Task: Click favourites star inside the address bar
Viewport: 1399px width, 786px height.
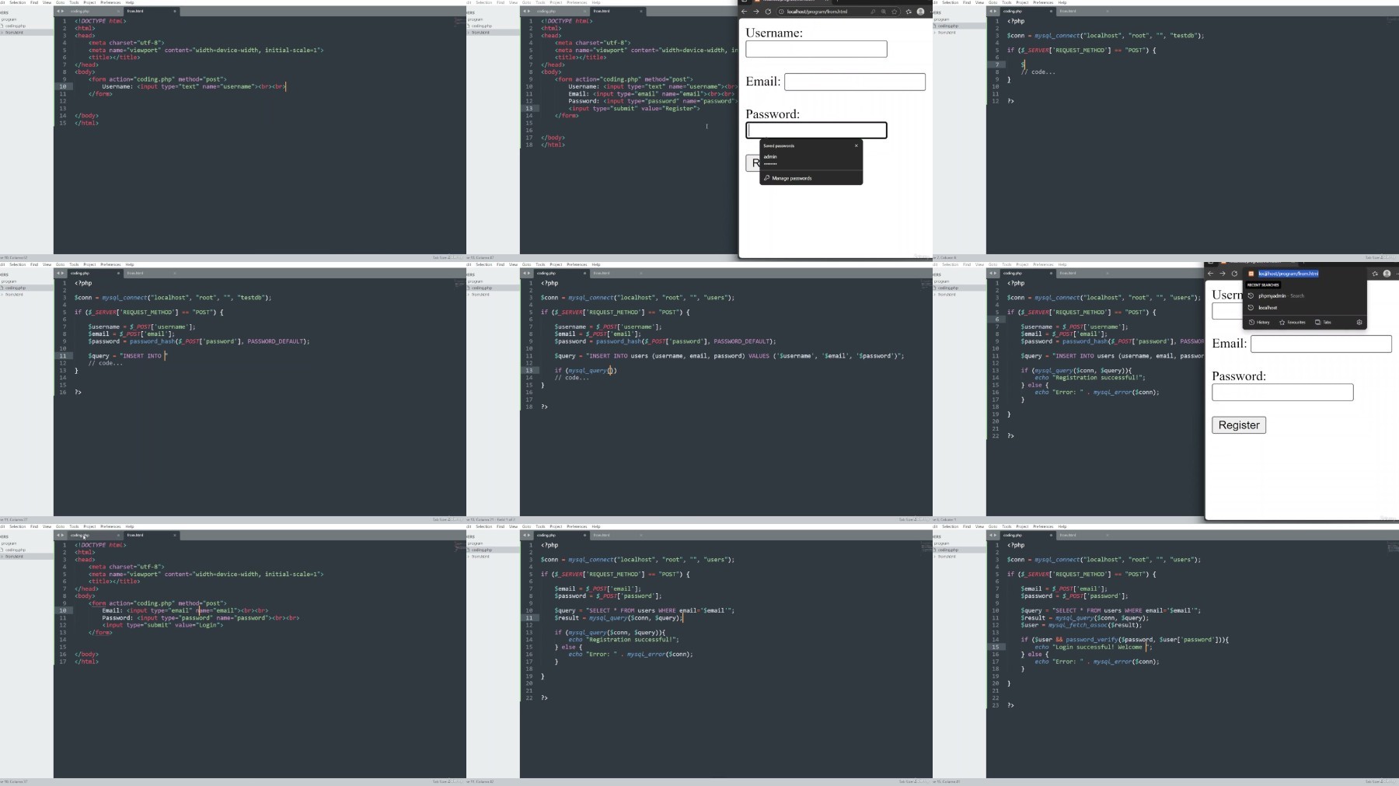Action: coord(895,12)
